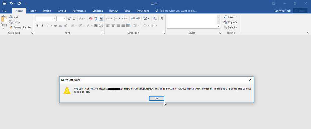The image size is (311, 129).
Task: Click the Shading paint bucket button
Action: pyautogui.click(x=145, y=26)
